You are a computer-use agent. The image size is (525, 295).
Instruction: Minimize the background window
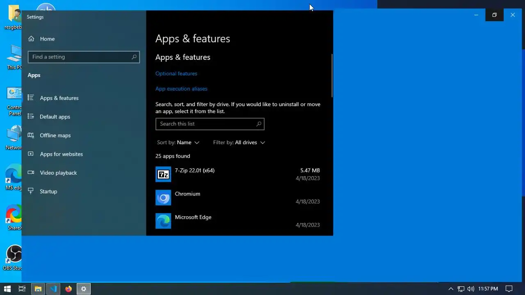pos(476,15)
